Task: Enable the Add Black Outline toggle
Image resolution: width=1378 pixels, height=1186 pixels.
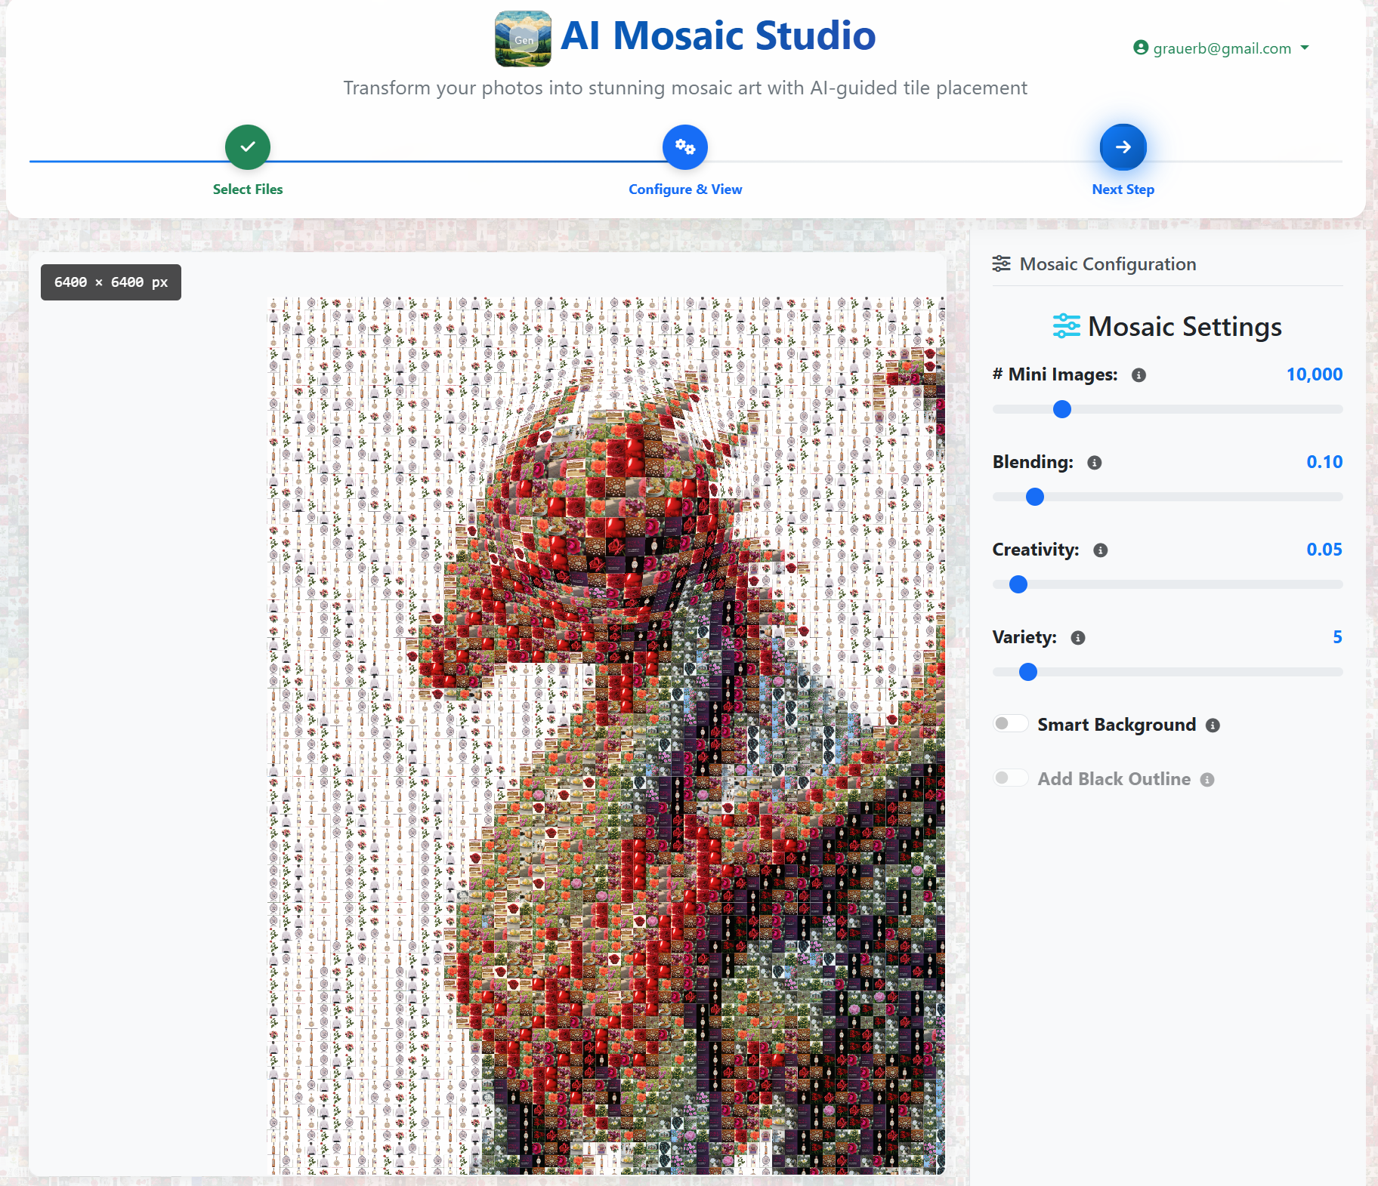Action: [x=1011, y=777]
